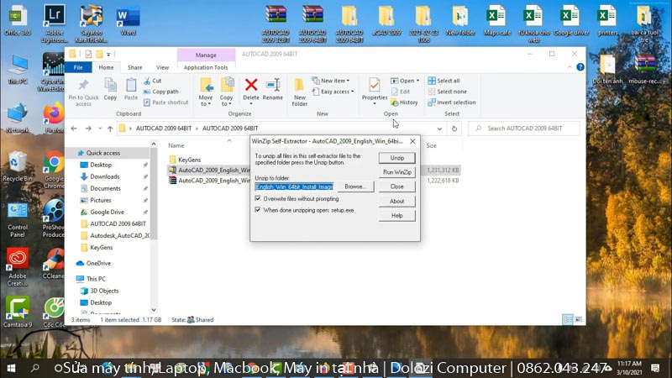Image resolution: width=672 pixels, height=378 pixels.
Task: Click the Unzip button in WinZip dialog
Action: pos(396,158)
